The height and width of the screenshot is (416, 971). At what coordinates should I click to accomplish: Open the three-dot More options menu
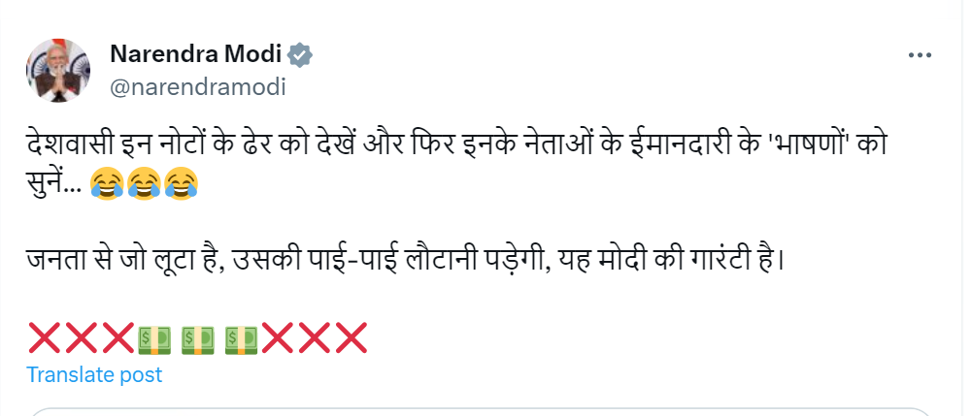coord(919,57)
